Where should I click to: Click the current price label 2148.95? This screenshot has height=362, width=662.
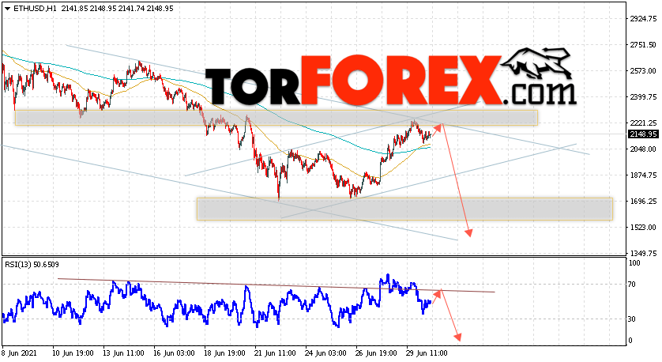pyautogui.click(x=643, y=134)
